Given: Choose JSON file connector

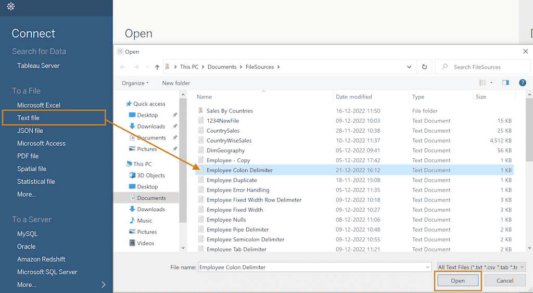Looking at the screenshot, I should 30,131.
